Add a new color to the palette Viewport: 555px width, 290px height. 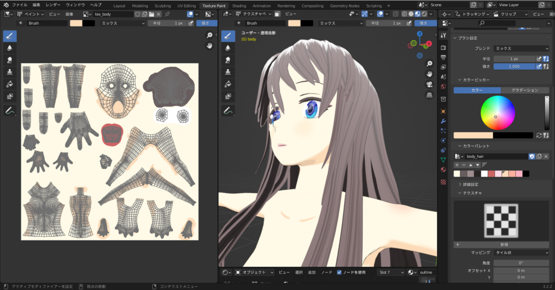tap(457, 165)
